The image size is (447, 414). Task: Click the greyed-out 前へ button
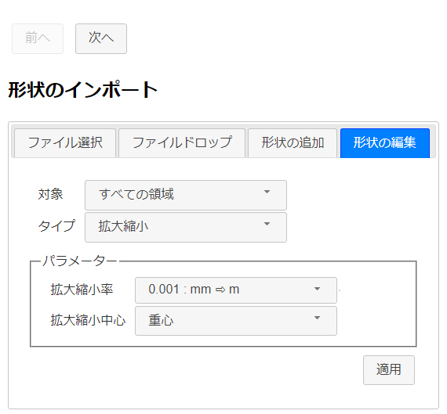click(38, 38)
